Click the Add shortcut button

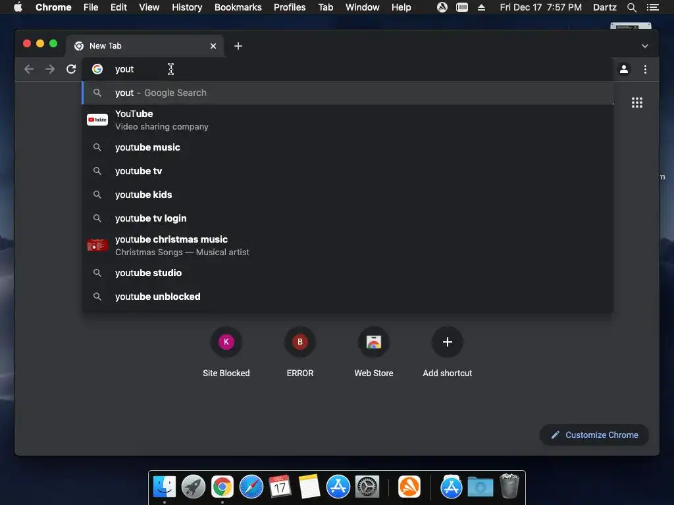click(448, 352)
